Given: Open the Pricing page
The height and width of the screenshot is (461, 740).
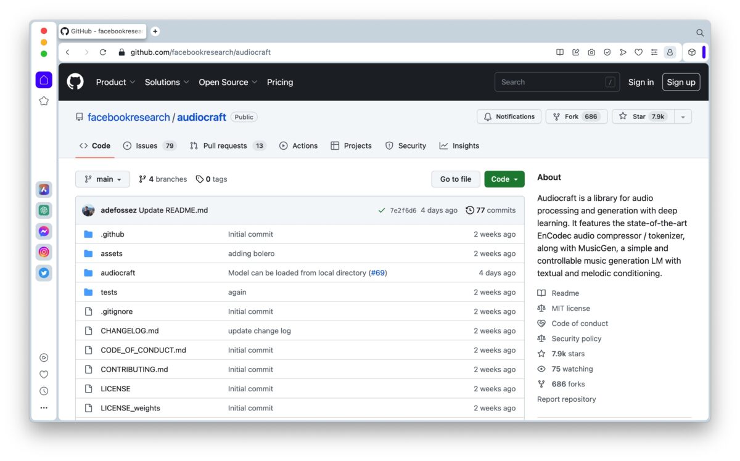Looking at the screenshot, I should pos(280,82).
